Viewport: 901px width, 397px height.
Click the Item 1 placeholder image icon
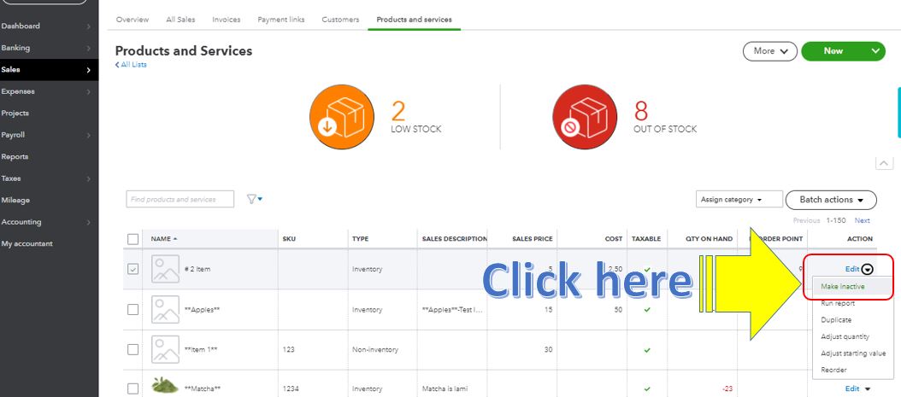point(165,349)
